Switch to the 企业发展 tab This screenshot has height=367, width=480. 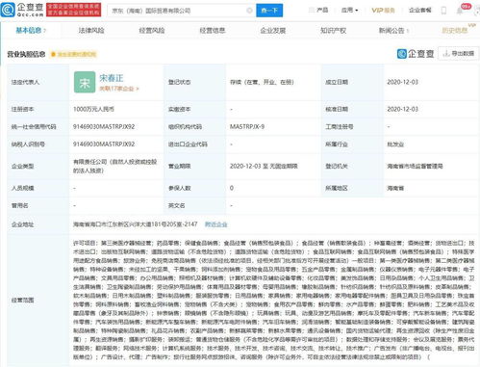point(273,31)
